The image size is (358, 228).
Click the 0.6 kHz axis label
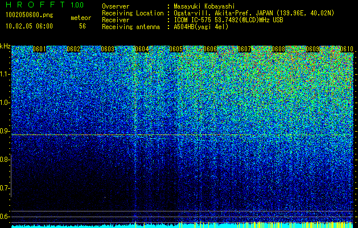coord(5,217)
